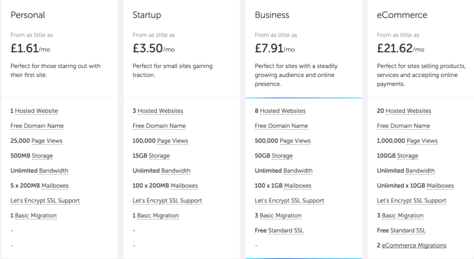Click Basic Migration under eCommerce plan
This screenshot has width=474, height=259.
402,216
